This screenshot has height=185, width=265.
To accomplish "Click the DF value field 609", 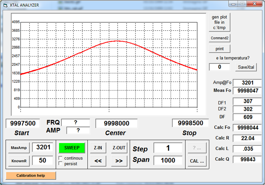I will tap(248, 117).
